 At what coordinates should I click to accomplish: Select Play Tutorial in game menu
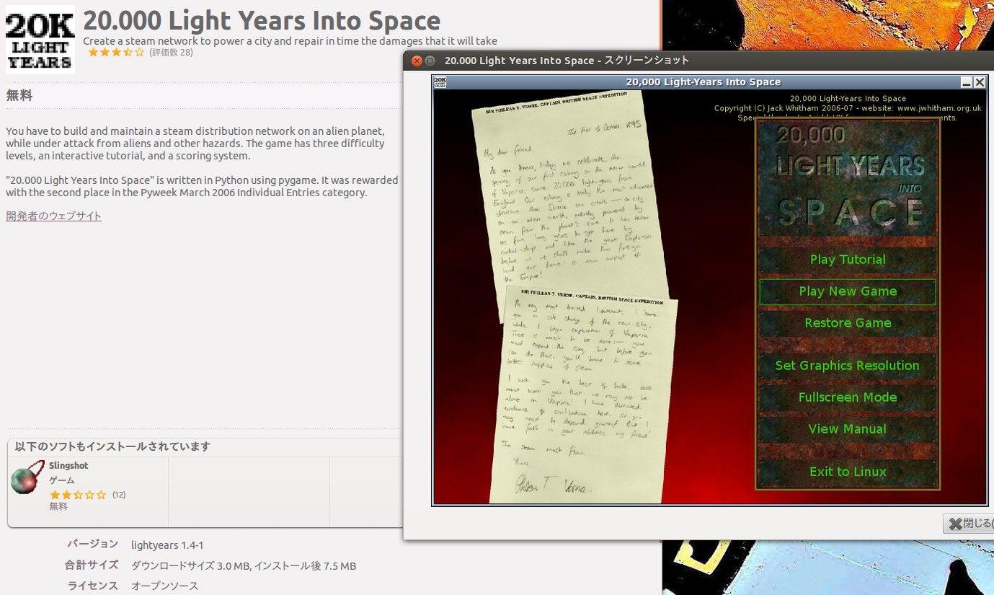point(848,260)
